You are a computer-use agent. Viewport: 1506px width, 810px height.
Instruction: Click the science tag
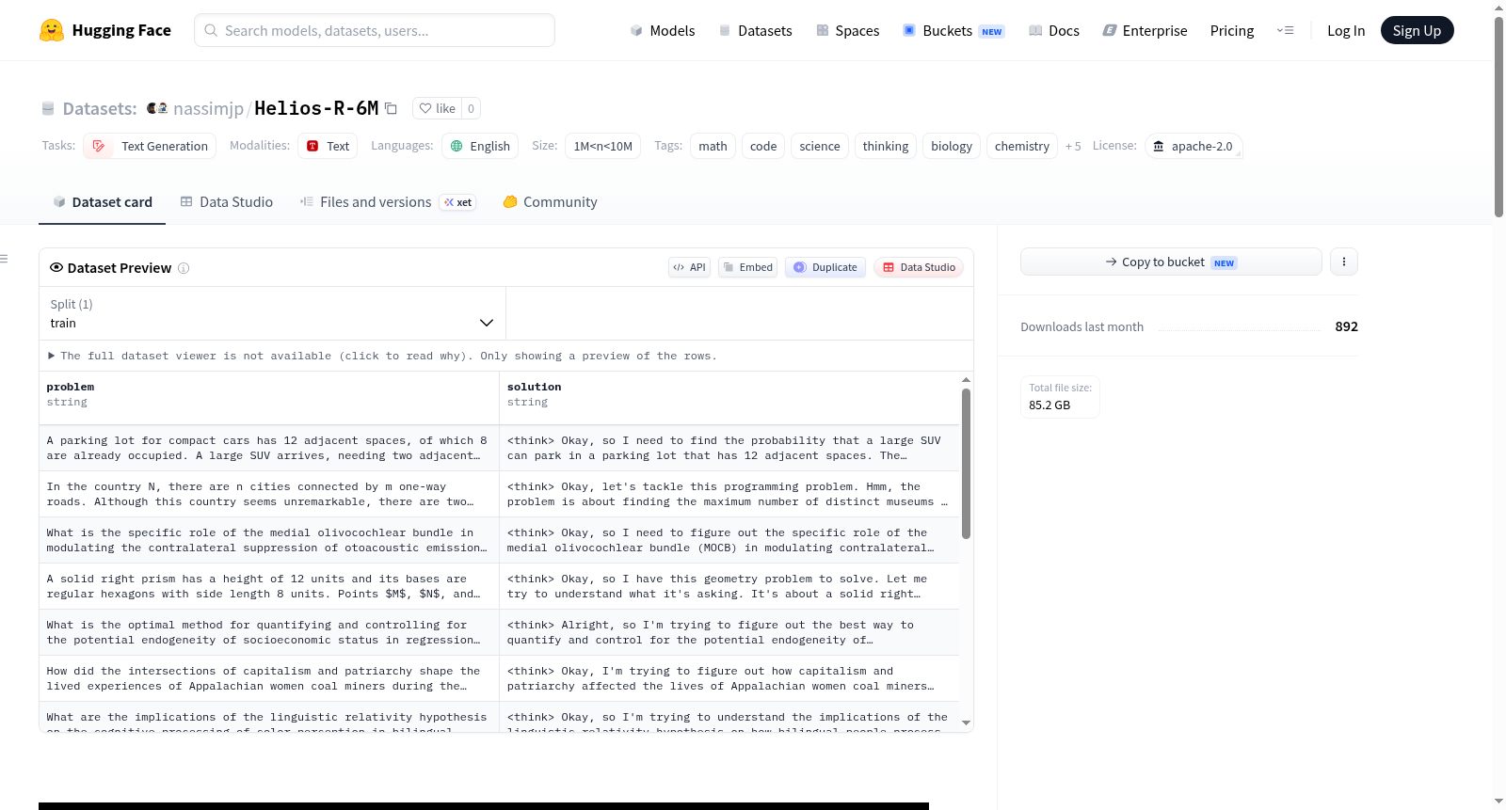tap(820, 146)
